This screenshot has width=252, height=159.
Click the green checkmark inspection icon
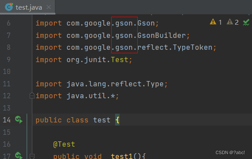tap(246, 22)
